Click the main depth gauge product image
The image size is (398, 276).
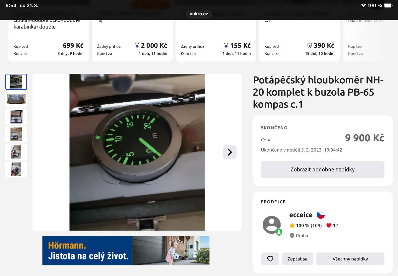pyautogui.click(x=137, y=152)
